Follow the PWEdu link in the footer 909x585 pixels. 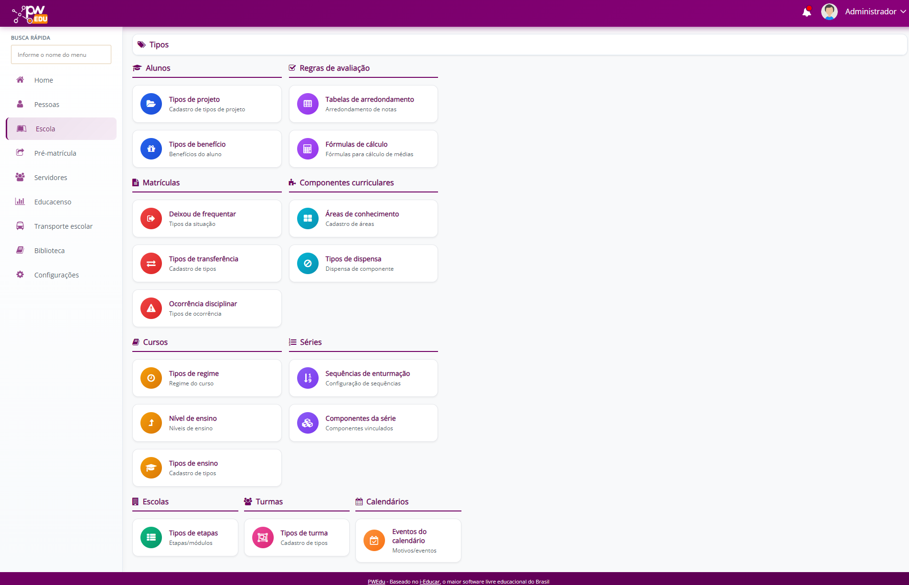point(376,582)
